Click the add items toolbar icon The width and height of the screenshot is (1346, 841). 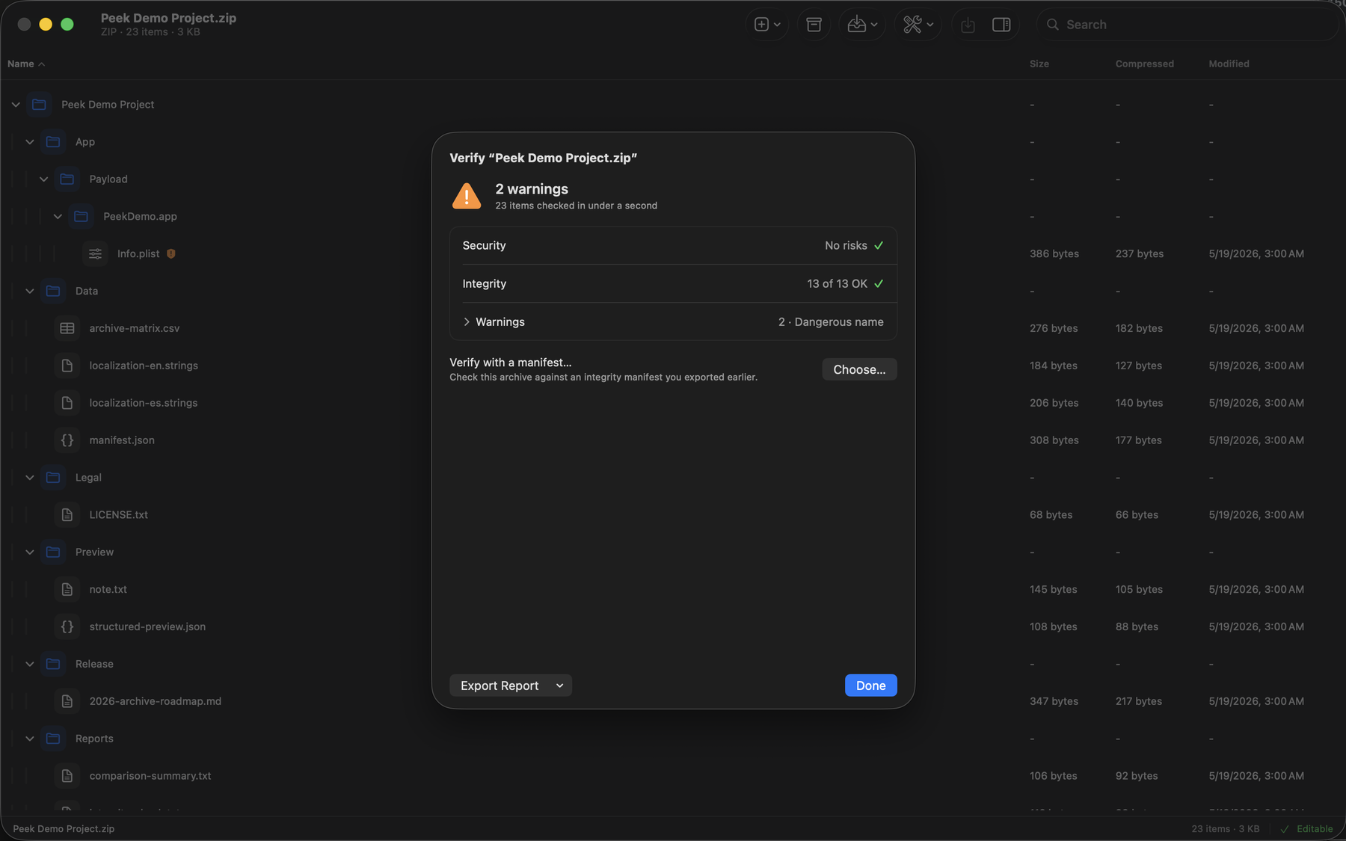click(x=766, y=25)
